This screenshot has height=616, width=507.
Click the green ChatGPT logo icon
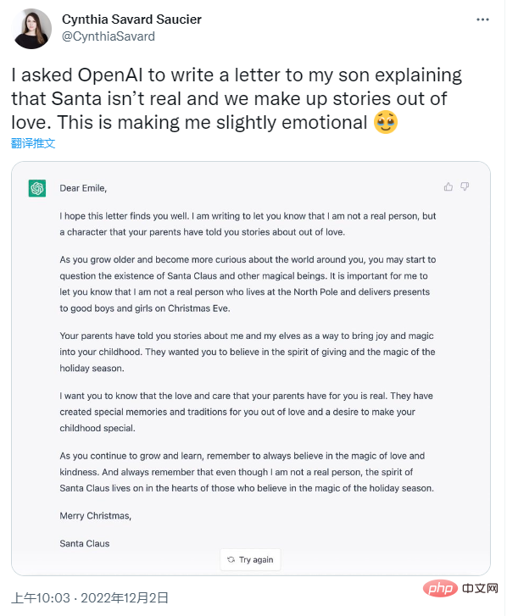pos(37,188)
